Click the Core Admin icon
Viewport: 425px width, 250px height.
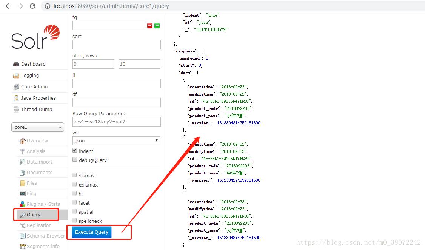pyautogui.click(x=16, y=87)
